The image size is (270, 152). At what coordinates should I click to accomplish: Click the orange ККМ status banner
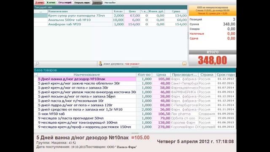click(x=213, y=11)
